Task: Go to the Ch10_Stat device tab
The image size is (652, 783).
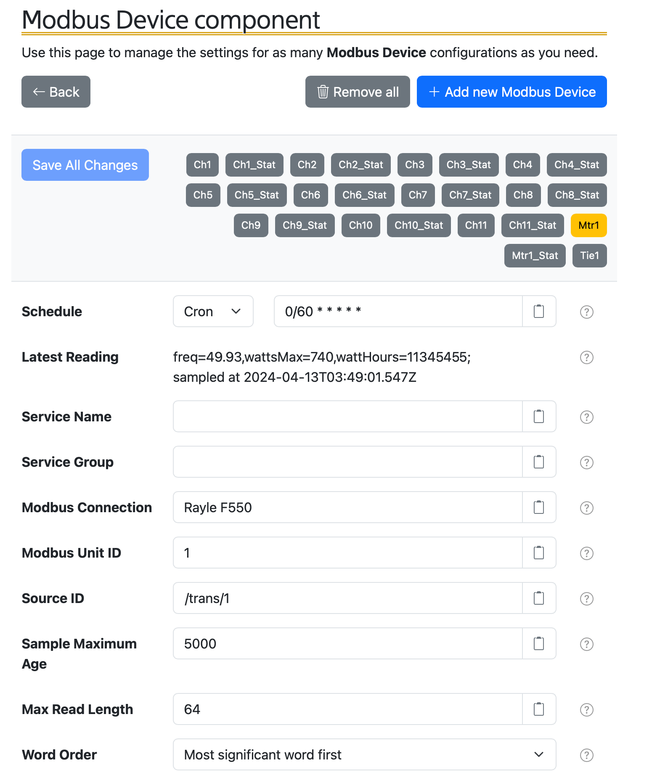Action: [419, 225]
